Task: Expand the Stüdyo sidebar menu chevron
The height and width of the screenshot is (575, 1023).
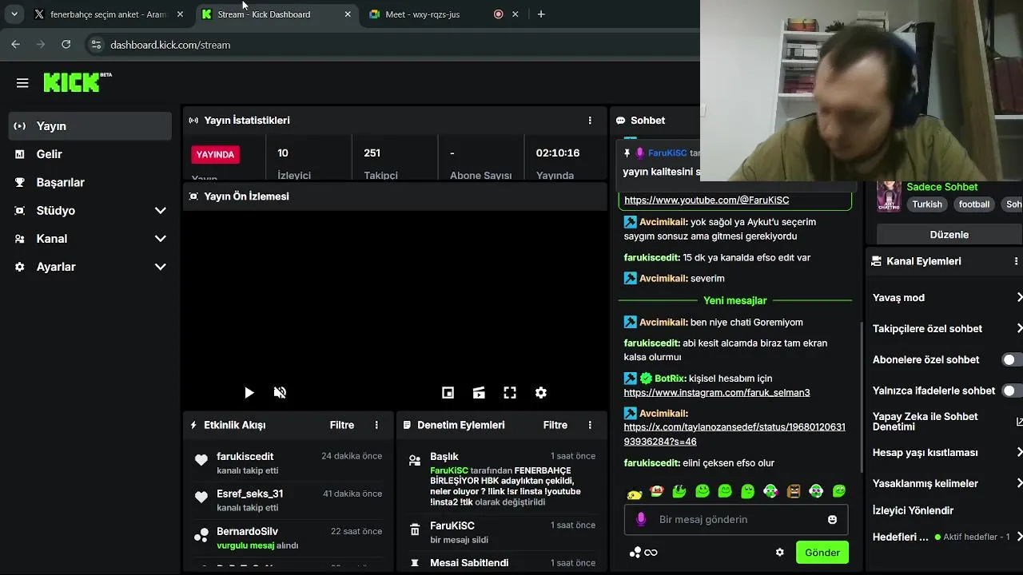Action: point(160,211)
